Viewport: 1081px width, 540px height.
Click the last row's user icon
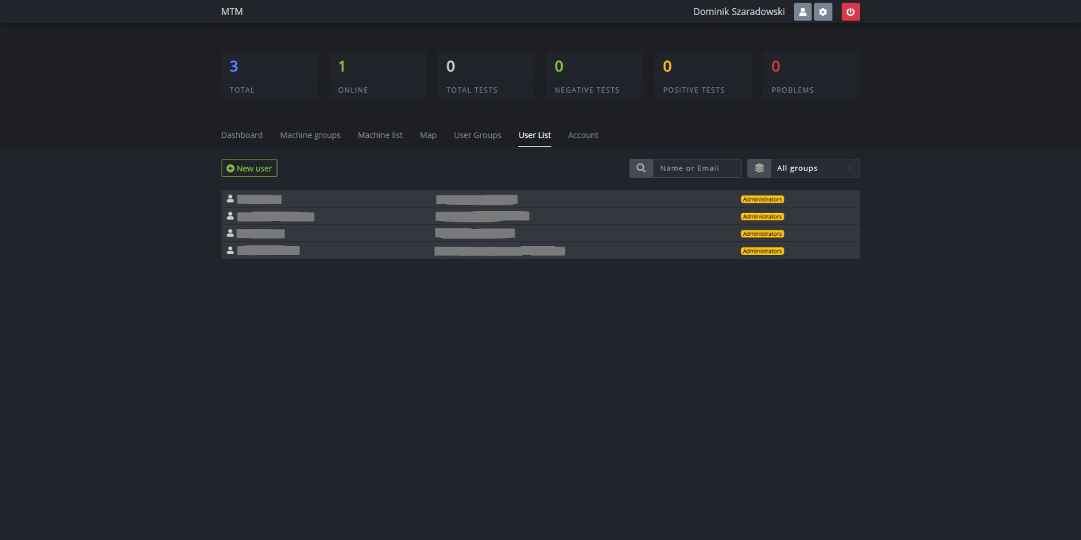(230, 250)
